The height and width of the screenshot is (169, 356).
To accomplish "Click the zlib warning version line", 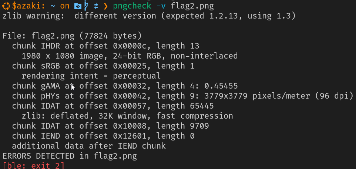I will click(149, 16).
